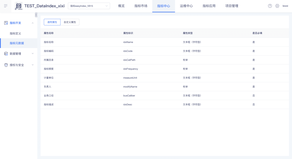Open the 指标市场 tab
The width and height of the screenshot is (292, 159).
[141, 6]
